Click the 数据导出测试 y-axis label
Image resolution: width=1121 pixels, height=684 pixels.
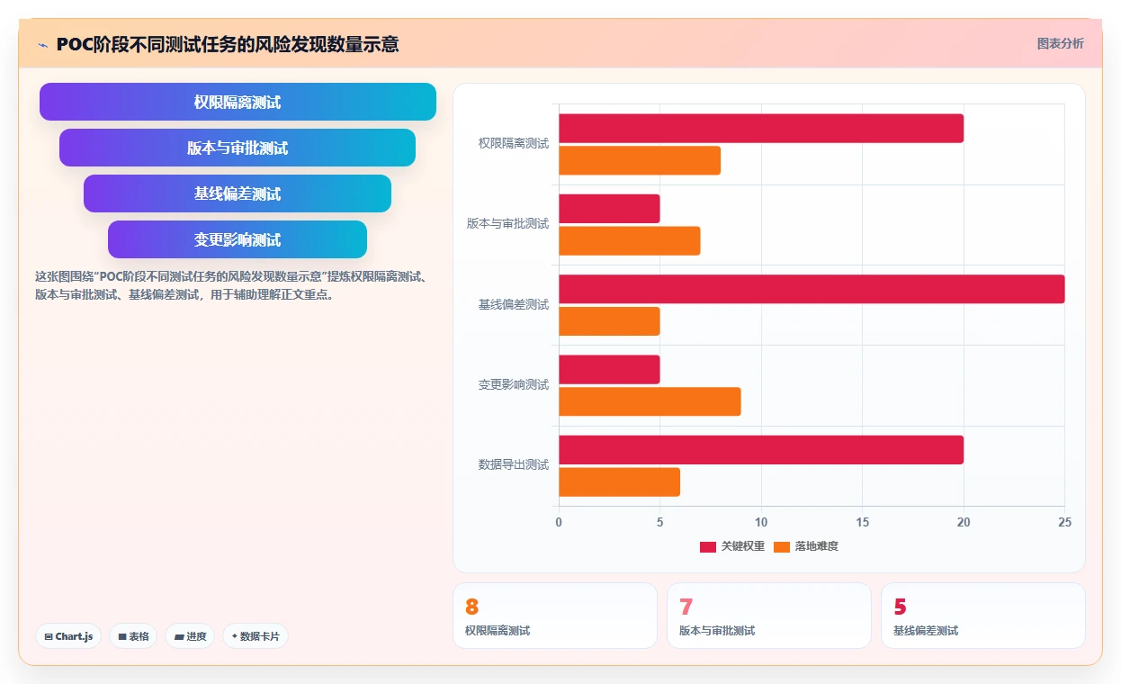pos(514,464)
